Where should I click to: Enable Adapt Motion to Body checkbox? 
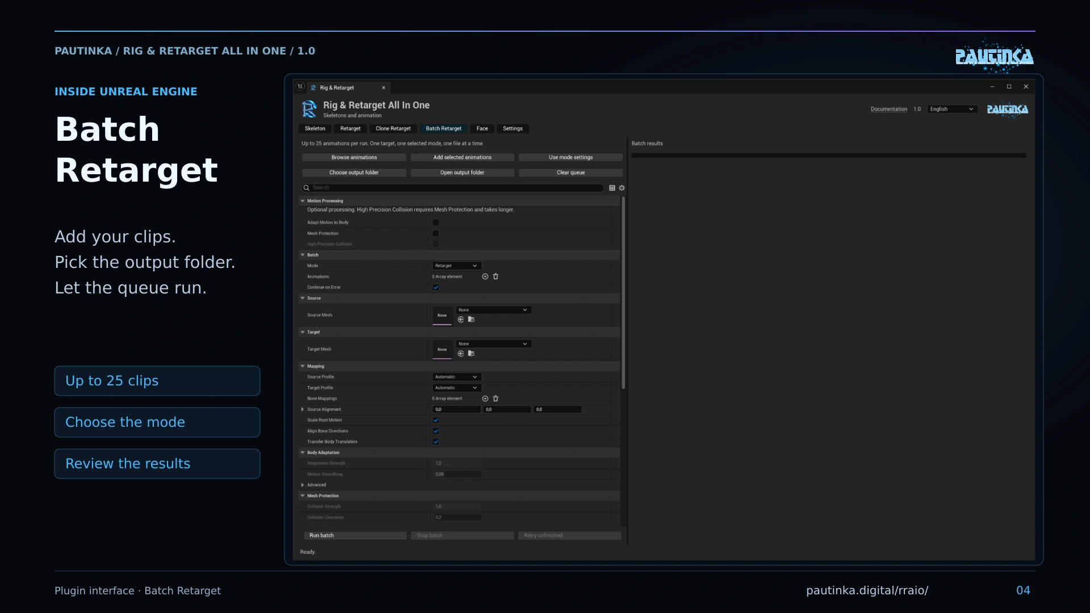[436, 222]
